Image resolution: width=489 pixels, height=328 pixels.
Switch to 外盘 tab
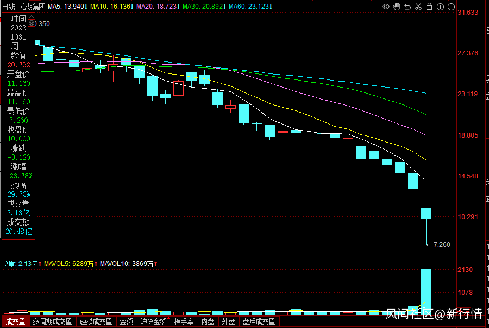(x=228, y=321)
